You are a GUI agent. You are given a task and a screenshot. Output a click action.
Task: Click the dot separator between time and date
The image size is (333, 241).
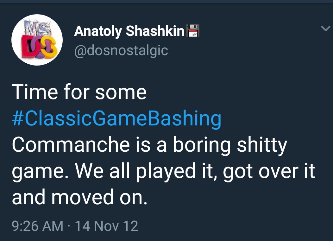point(69,226)
